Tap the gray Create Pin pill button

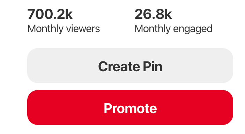pos(130,66)
